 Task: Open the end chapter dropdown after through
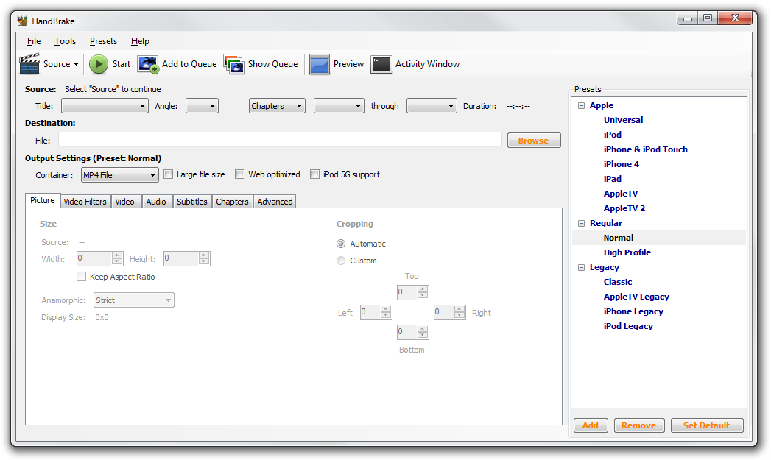pyautogui.click(x=432, y=106)
